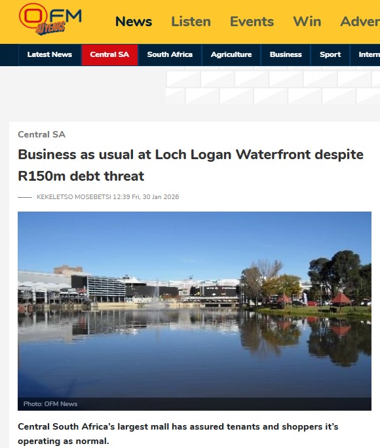380x448 pixels.
Task: Open the Sport news tab
Action: click(x=330, y=54)
